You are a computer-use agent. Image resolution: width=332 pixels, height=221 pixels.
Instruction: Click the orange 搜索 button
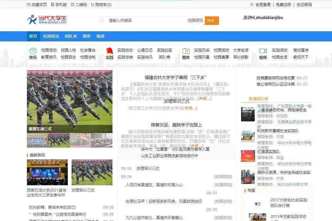(x=212, y=21)
